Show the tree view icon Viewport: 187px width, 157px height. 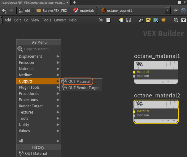click(101, 20)
